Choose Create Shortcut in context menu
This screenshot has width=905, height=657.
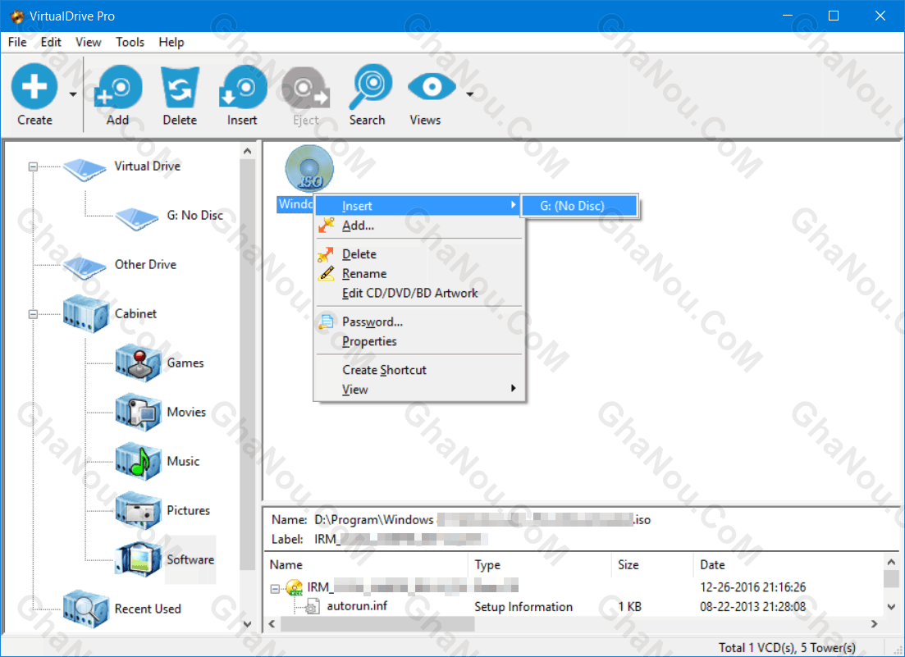point(418,370)
